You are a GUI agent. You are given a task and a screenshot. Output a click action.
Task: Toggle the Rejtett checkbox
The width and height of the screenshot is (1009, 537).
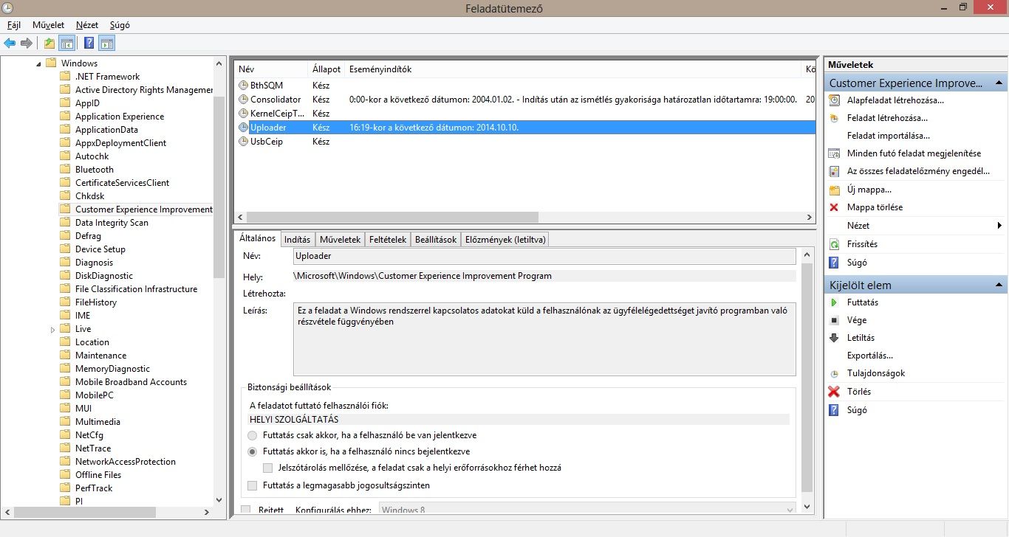coord(246,510)
